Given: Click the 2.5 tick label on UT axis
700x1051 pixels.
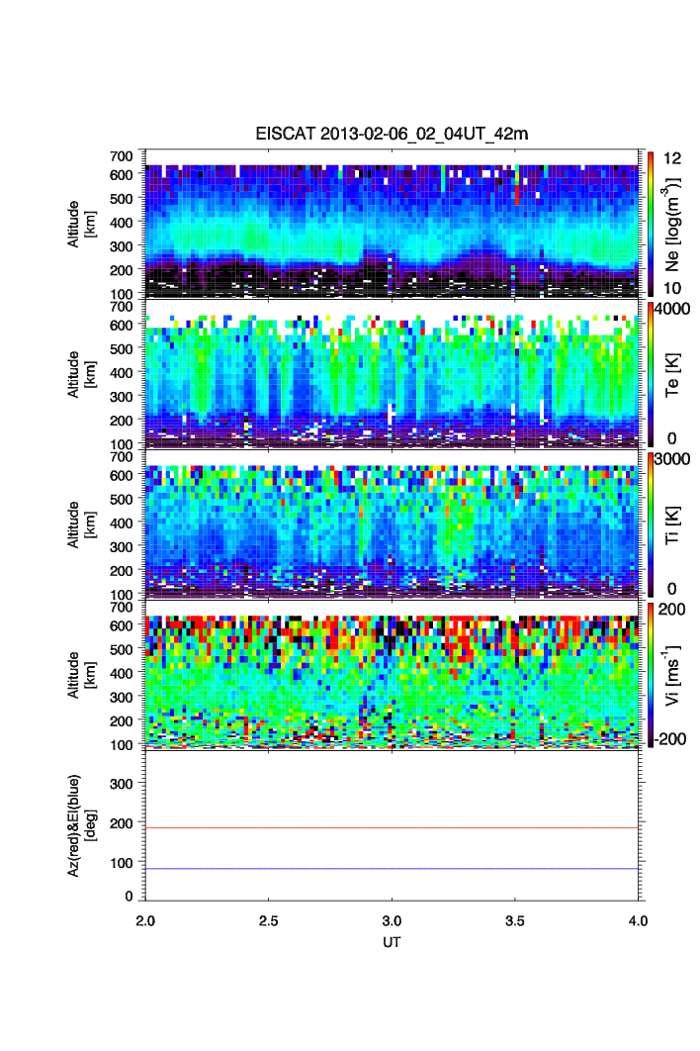Looking at the screenshot, I should [x=269, y=921].
